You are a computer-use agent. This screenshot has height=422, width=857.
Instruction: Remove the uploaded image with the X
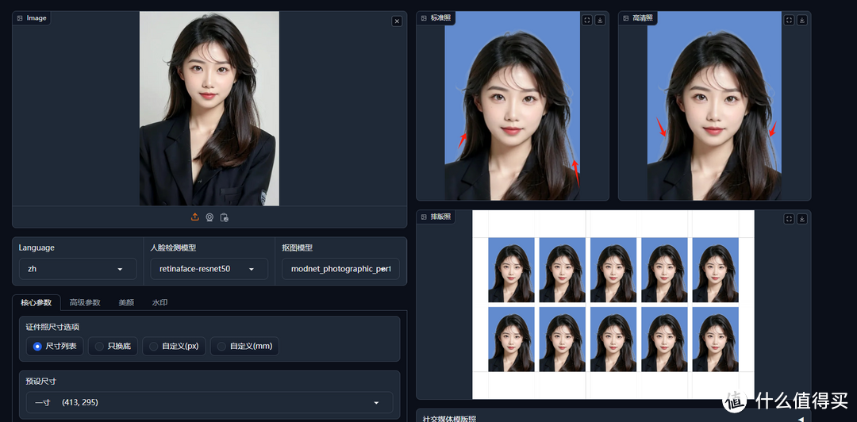[x=397, y=21]
